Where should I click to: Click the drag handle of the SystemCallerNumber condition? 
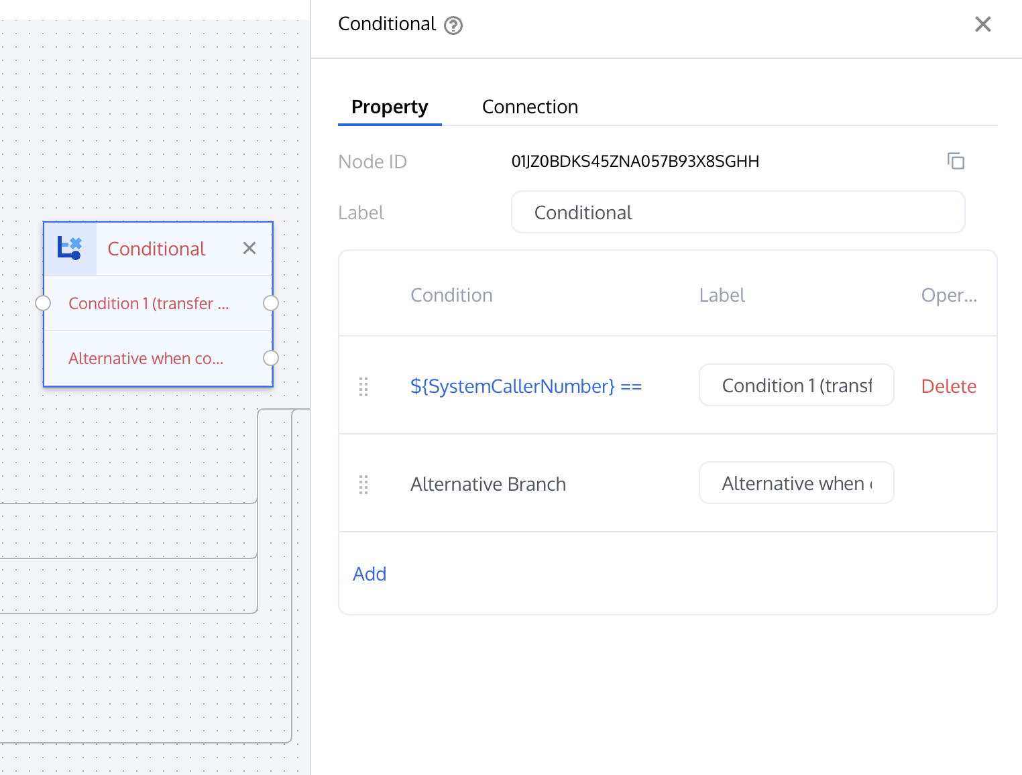tap(363, 386)
